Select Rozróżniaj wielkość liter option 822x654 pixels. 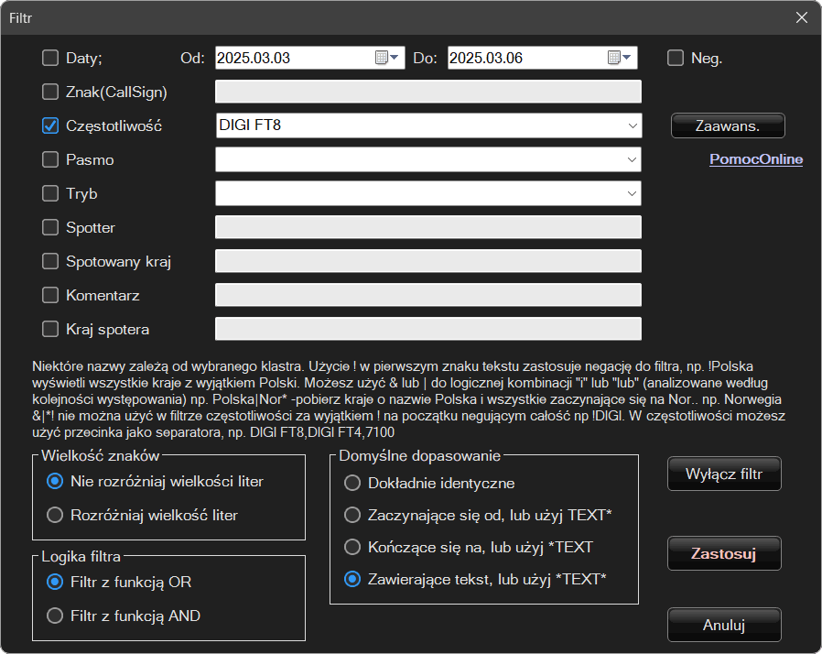tap(55, 515)
